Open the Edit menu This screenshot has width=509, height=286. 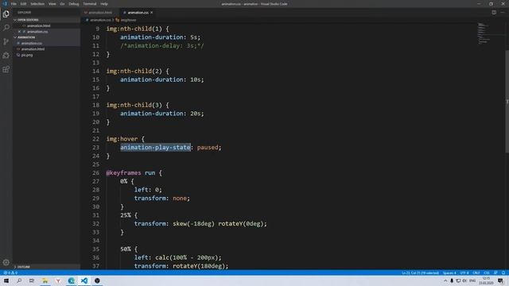tap(23, 4)
